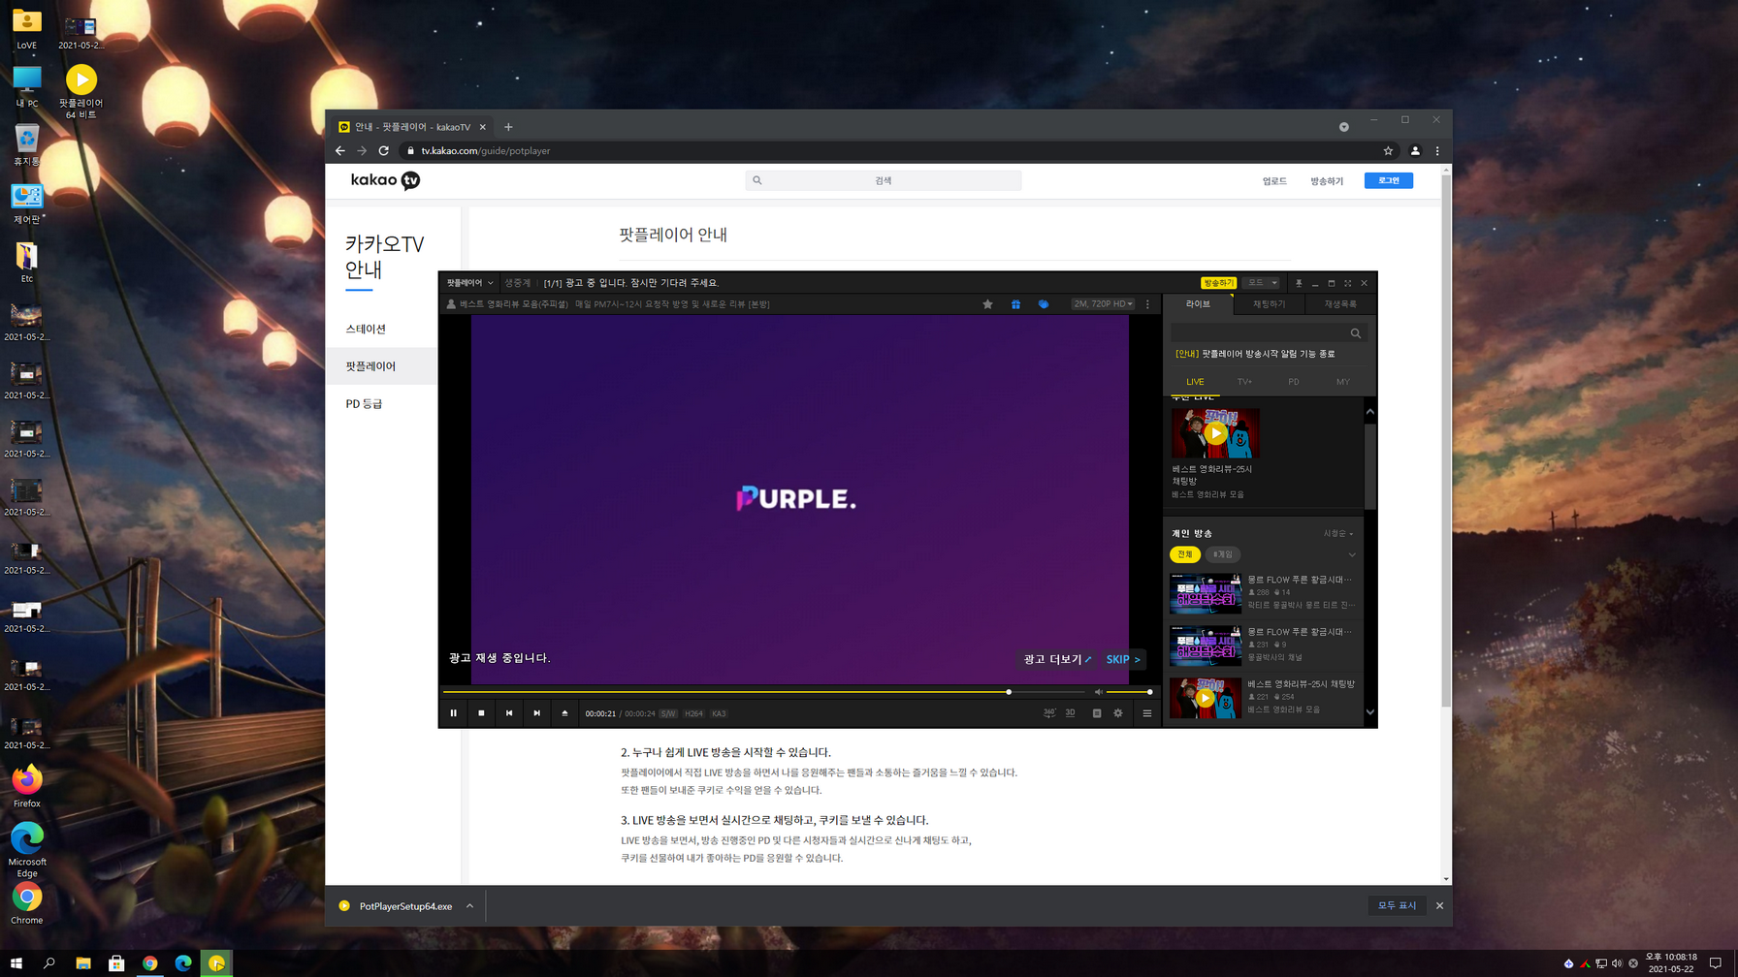
Task: Switch to the 채팅하기 tab
Action: pos(1270,304)
